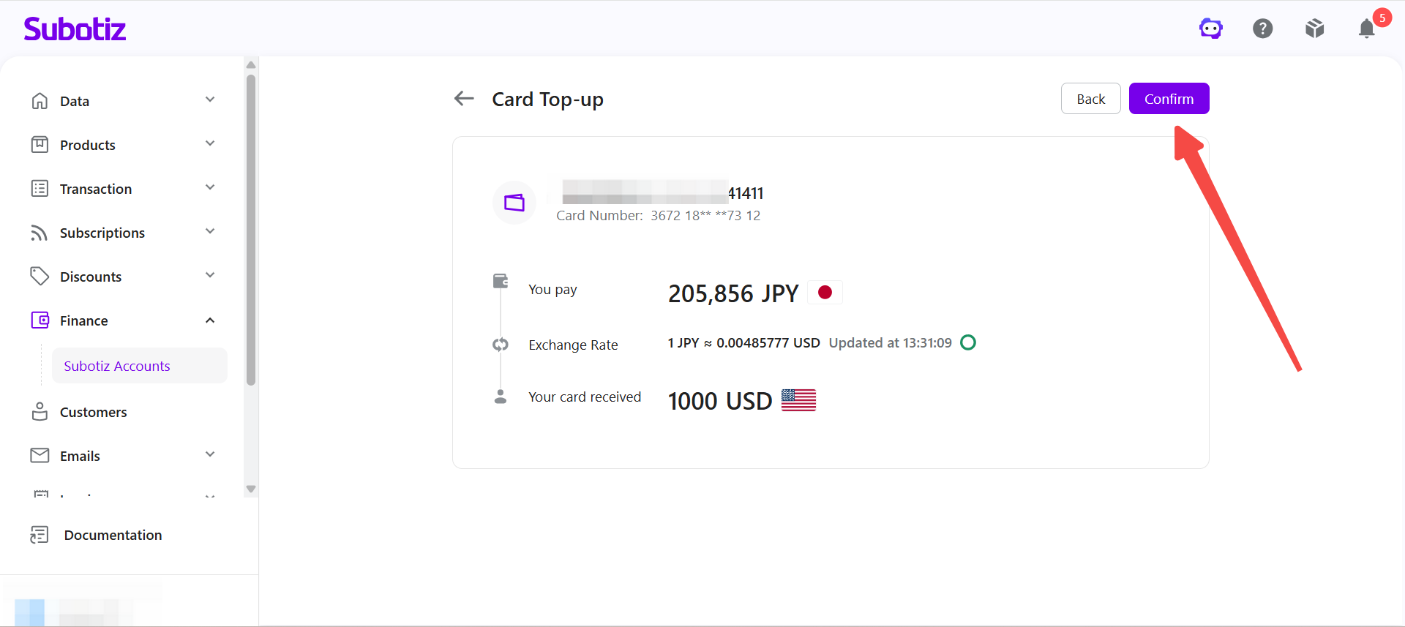Click the Card Top-up page title
1405x627 pixels.
[547, 100]
